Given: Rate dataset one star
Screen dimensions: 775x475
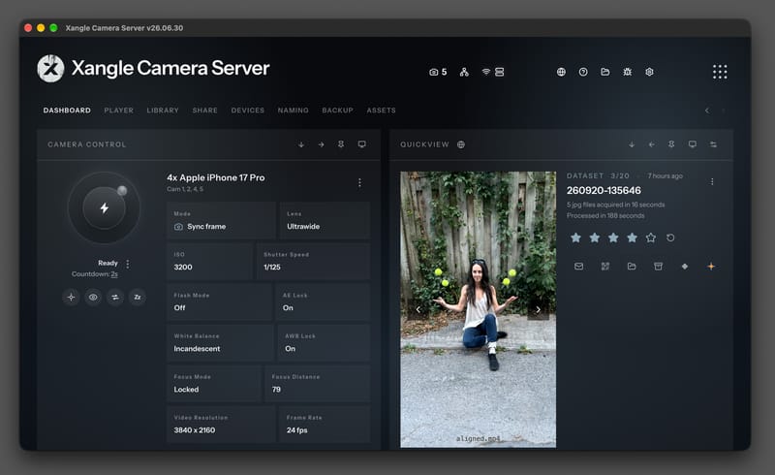Looking at the screenshot, I should point(575,237).
